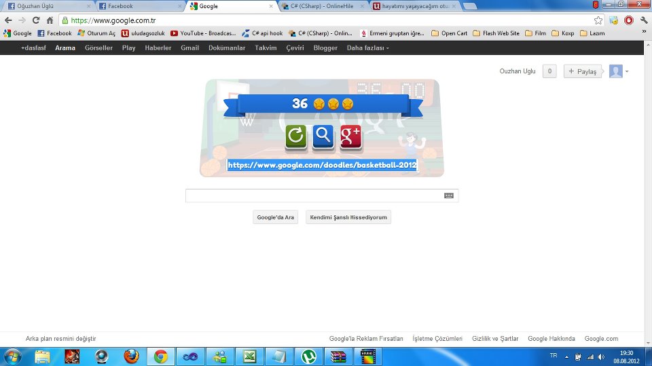Screen dimensions: 652x366
Task: Open the Lazım bookmark folder
Action: coord(592,33)
